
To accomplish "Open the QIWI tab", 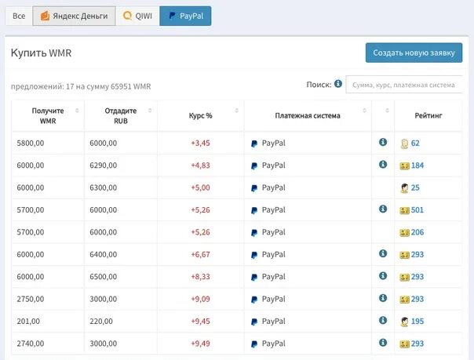I will [138, 16].
